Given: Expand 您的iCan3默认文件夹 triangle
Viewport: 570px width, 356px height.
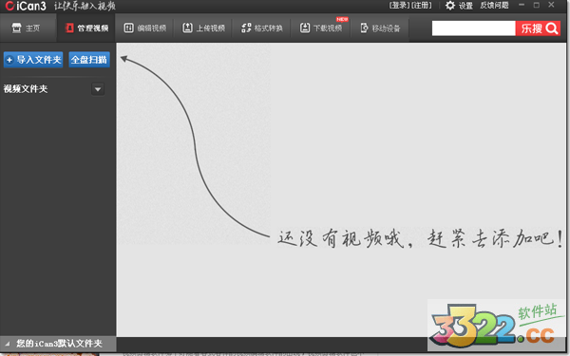Looking at the screenshot, I should (7, 344).
